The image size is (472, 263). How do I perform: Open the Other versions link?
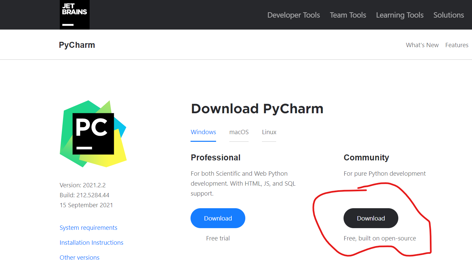point(79,258)
